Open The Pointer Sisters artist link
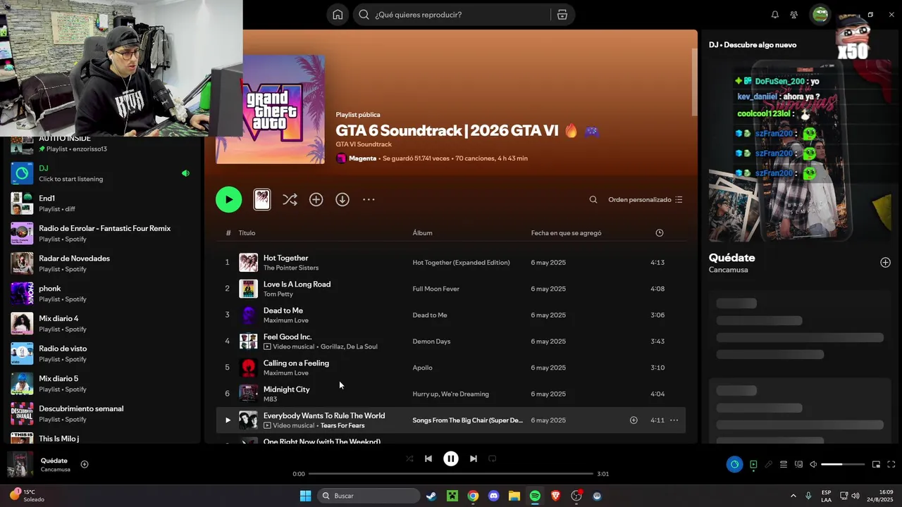The image size is (902, 507). [x=291, y=268]
